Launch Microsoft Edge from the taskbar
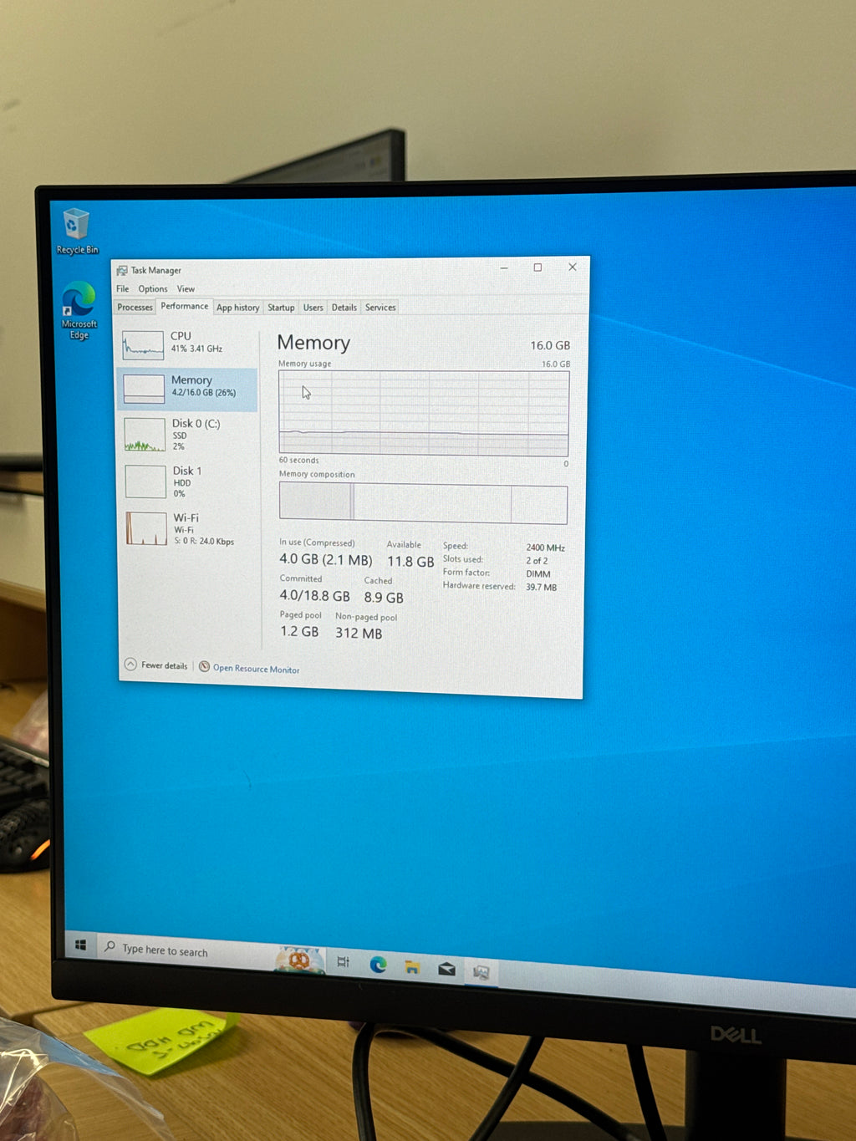Viewport: 856px width, 1141px height. (x=378, y=965)
